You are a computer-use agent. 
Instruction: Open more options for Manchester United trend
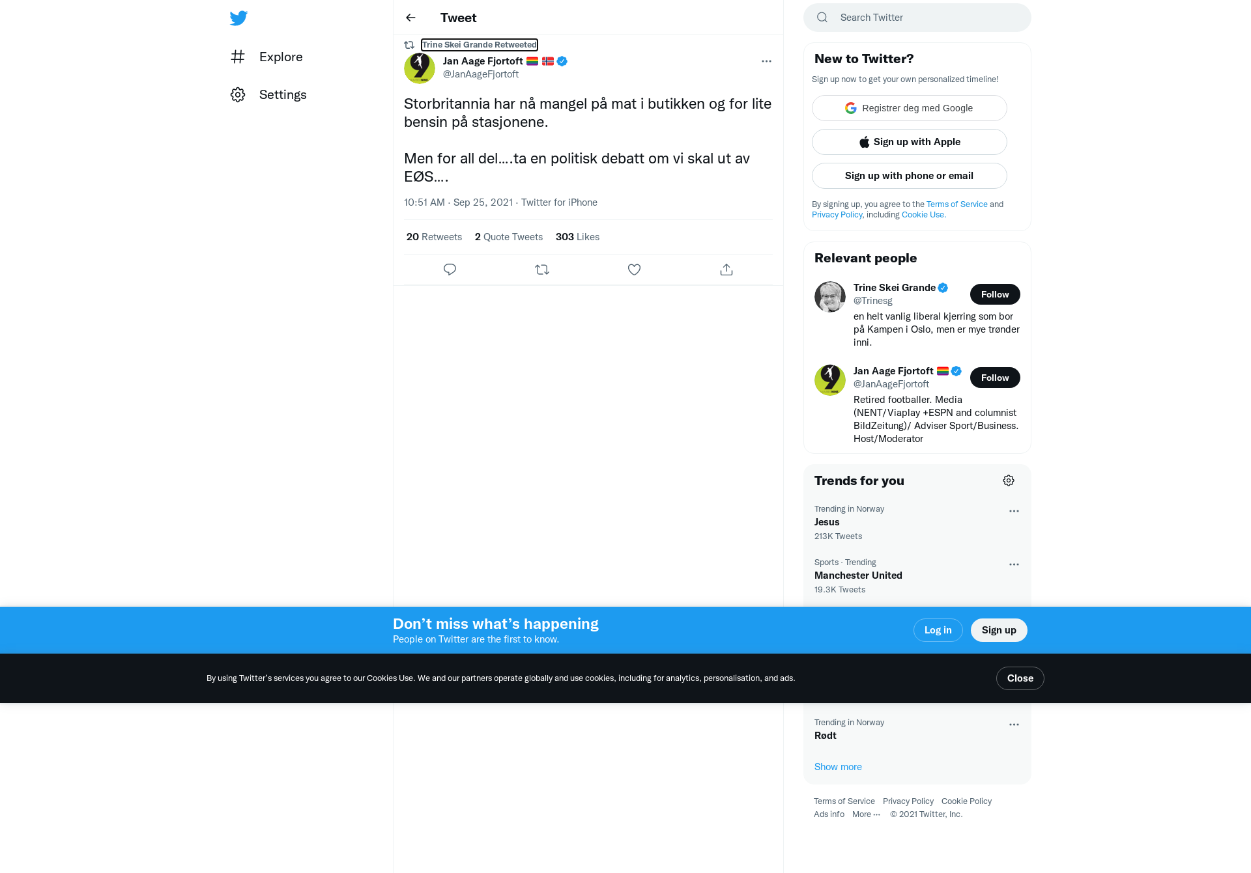tap(1014, 564)
